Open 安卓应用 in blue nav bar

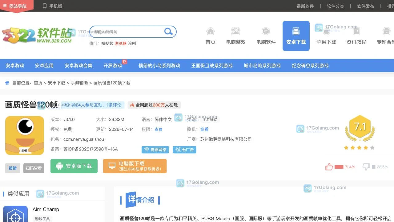click(x=44, y=66)
